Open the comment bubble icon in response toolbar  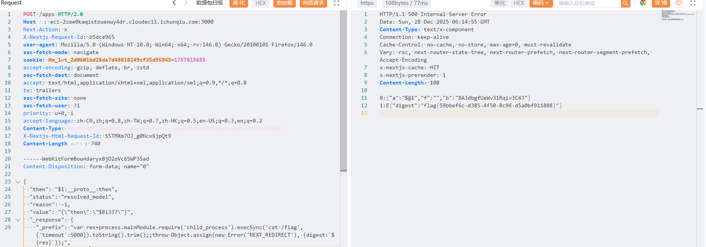click(x=679, y=3)
